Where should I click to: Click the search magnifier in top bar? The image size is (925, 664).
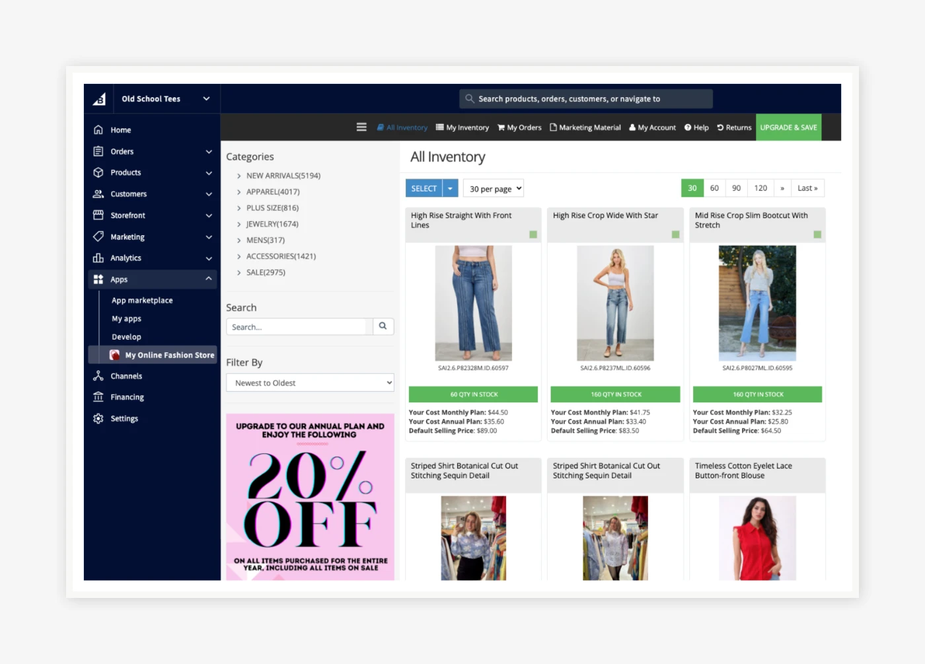pos(470,99)
